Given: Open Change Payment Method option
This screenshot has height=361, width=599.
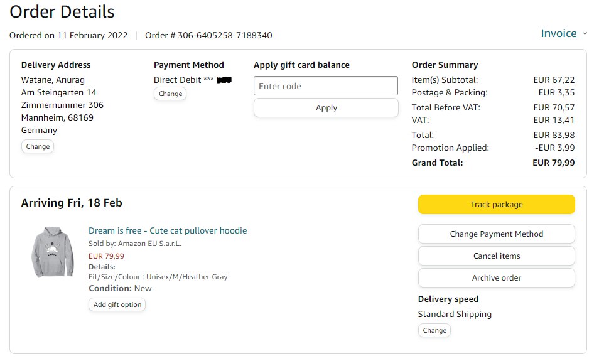Looking at the screenshot, I should coord(496,234).
